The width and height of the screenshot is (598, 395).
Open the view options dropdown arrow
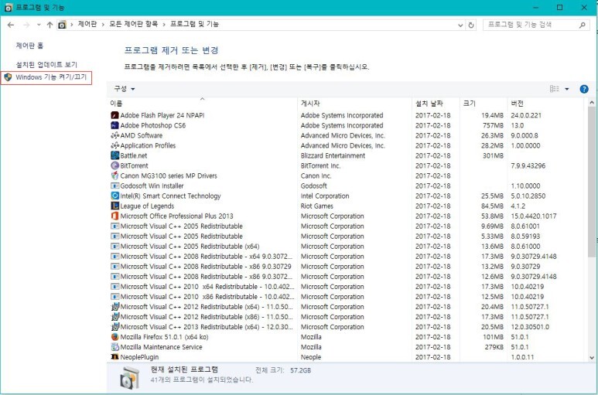coord(567,89)
